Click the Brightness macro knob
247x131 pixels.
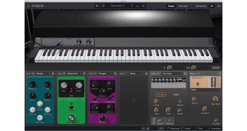[169, 129]
